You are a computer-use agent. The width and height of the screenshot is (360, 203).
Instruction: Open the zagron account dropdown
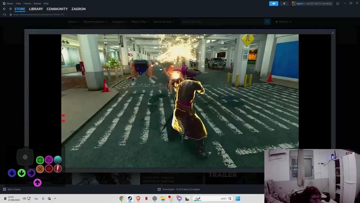tap(301, 3)
